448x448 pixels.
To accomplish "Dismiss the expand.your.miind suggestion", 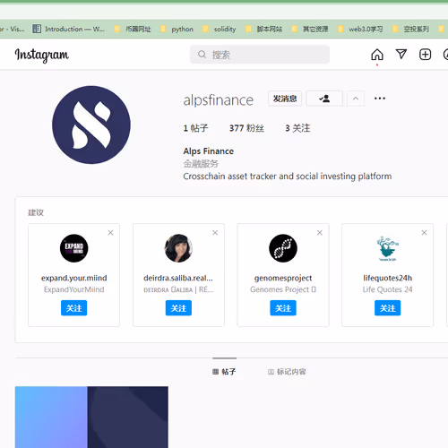I will 110,233.
